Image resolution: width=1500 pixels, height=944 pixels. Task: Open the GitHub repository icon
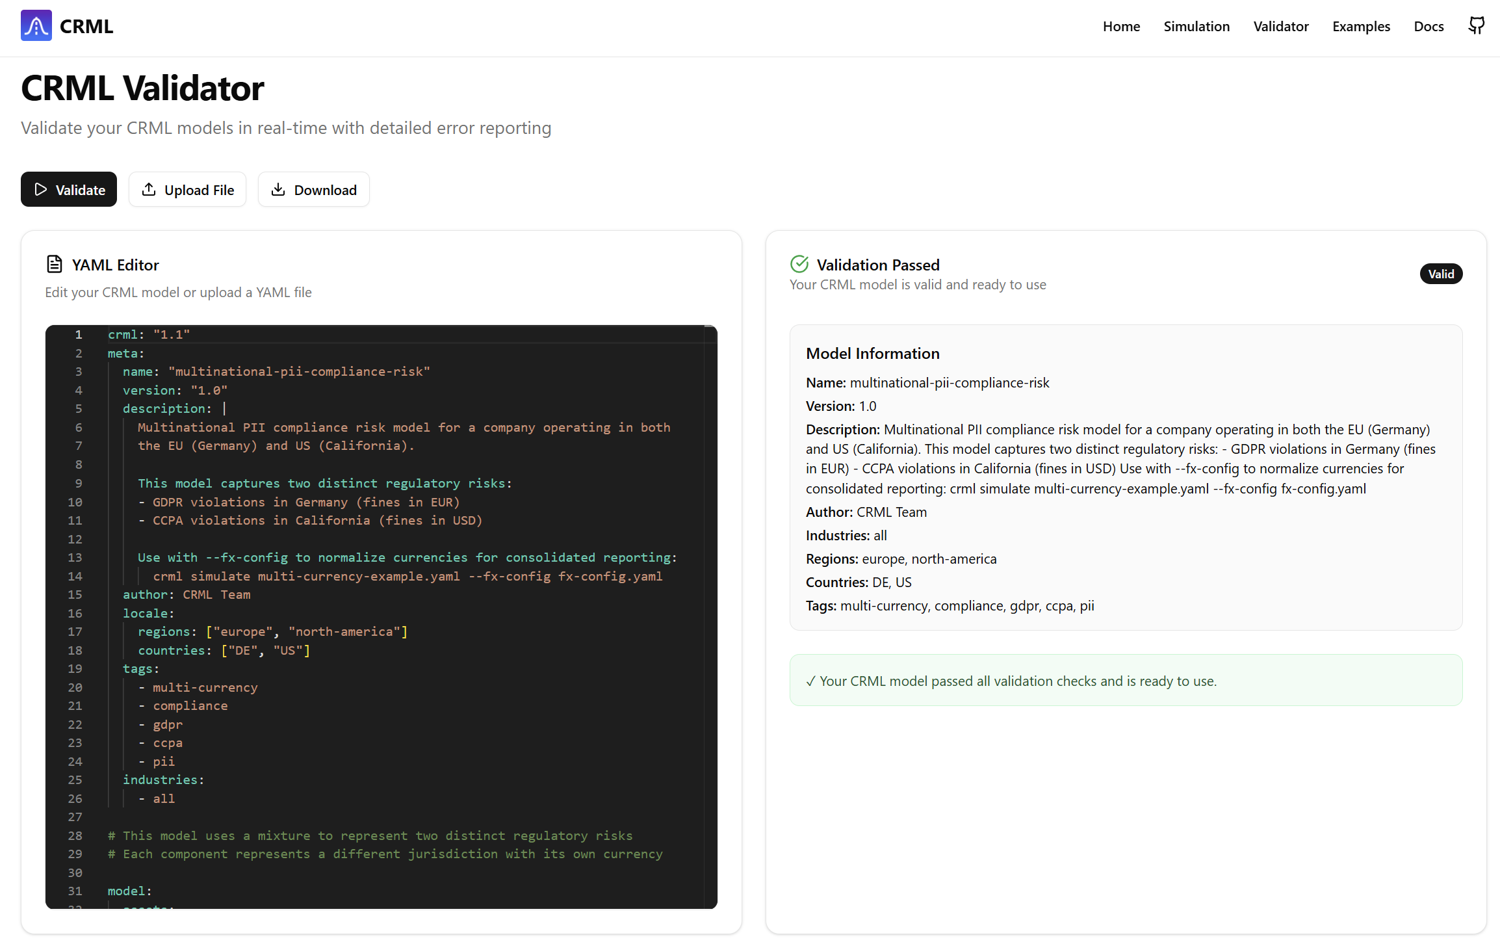pos(1476,25)
